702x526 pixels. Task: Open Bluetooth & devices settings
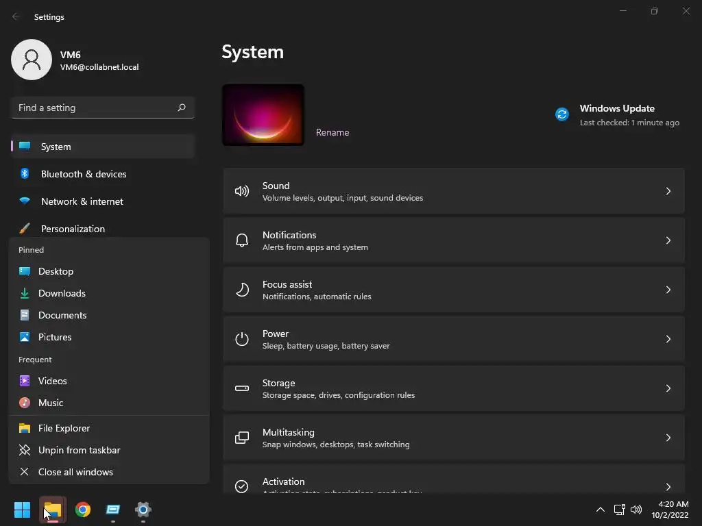103,173
